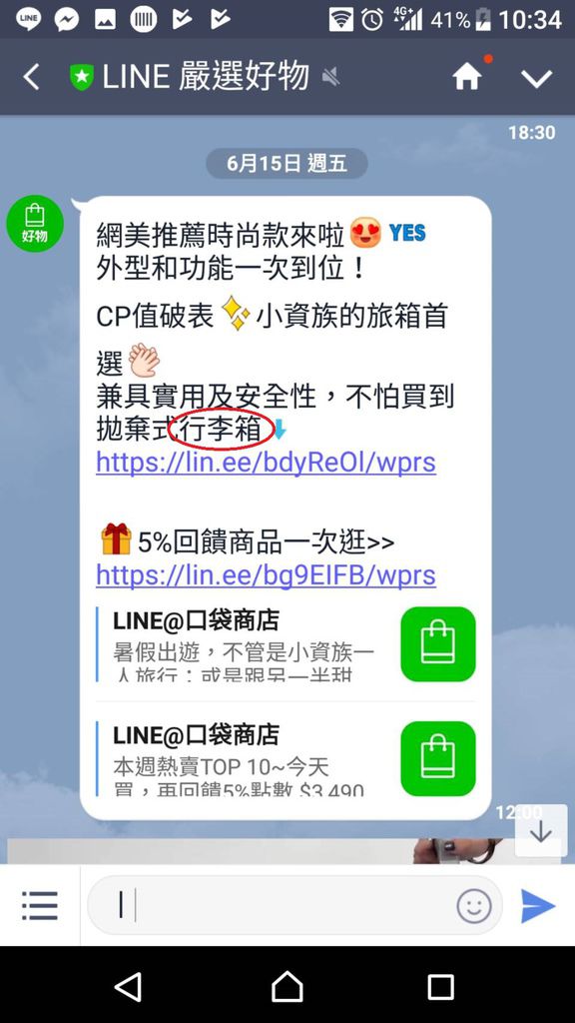This screenshot has width=575, height=1023.
Task: Open the lin.ee/bg9EIFB/wprs link
Action: 266,575
